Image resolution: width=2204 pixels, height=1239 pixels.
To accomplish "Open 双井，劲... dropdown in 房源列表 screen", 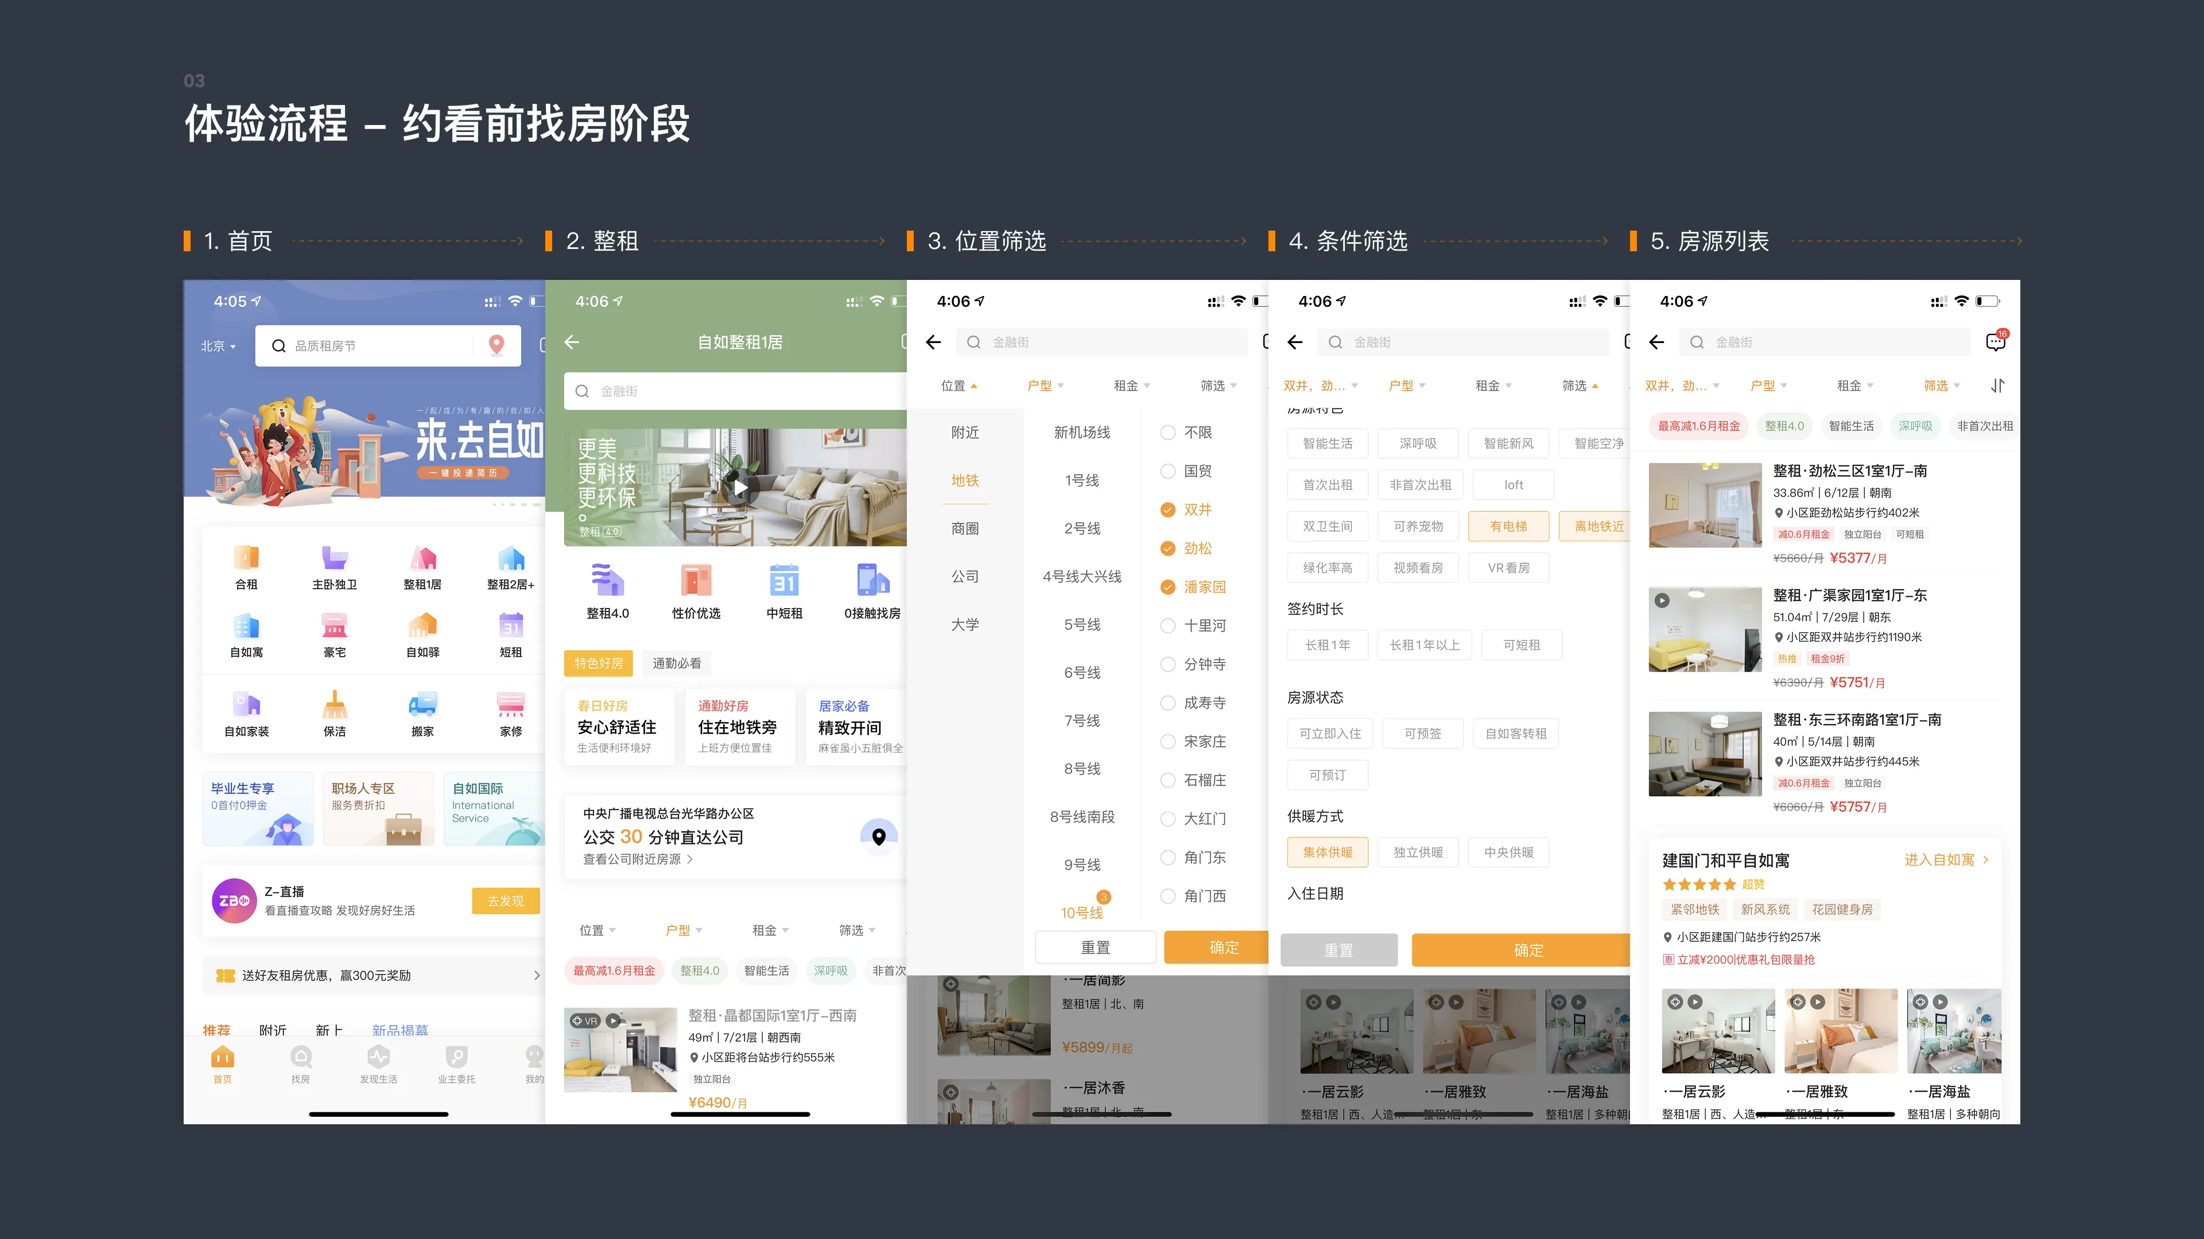I will (x=1682, y=385).
